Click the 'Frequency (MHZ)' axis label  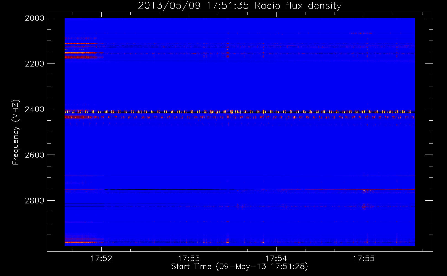16,132
